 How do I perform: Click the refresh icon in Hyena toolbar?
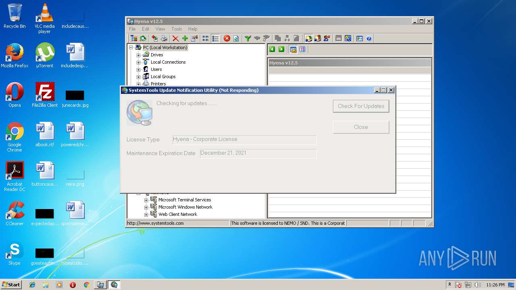click(236, 38)
